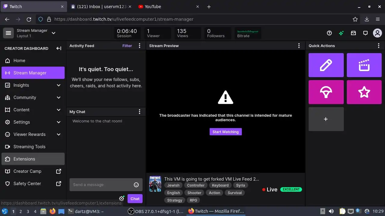The image size is (385, 216).
Task: Open the whispers chat bubble icon
Action: tap(365, 33)
